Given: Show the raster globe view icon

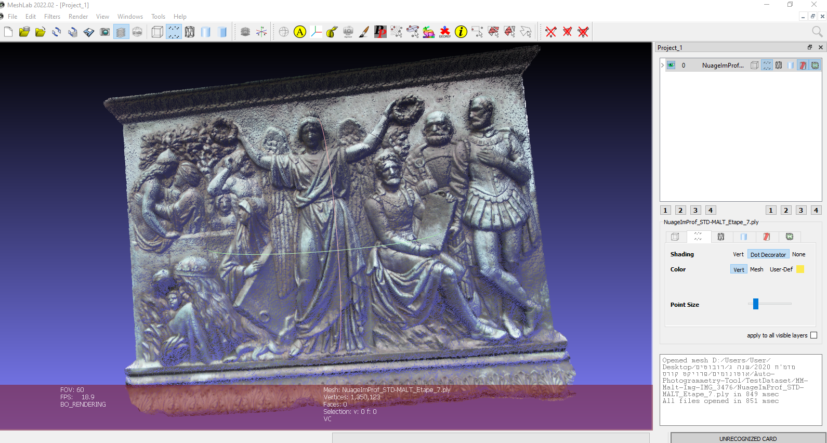Looking at the screenshot, I should (x=137, y=32).
